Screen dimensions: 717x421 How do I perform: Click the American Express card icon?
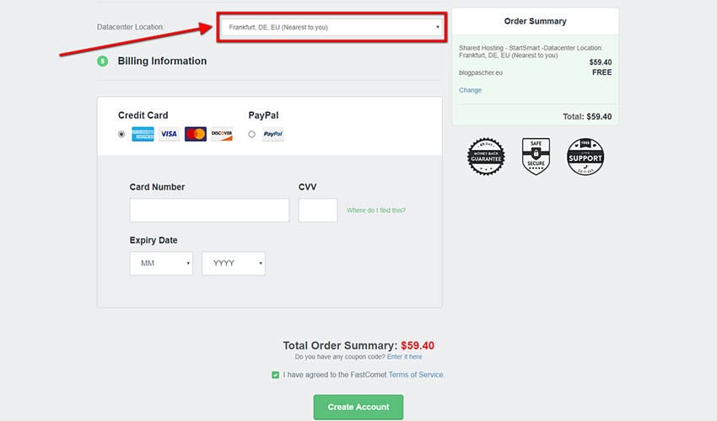143,134
